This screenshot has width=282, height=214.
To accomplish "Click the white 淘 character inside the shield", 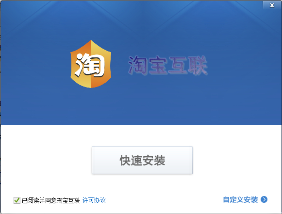I will pos(90,65).
